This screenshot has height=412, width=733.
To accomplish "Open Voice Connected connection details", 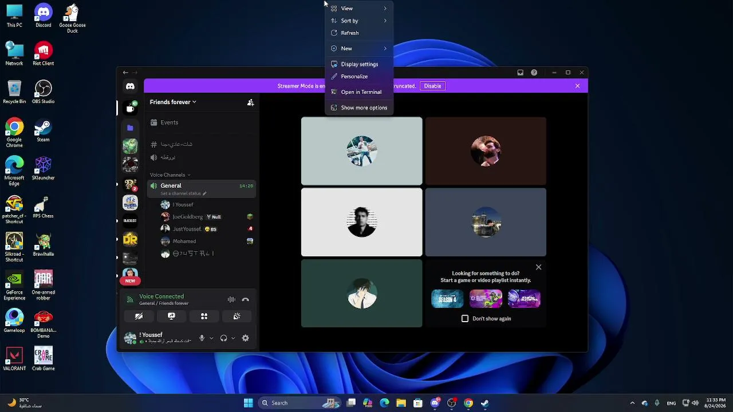I will point(161,296).
